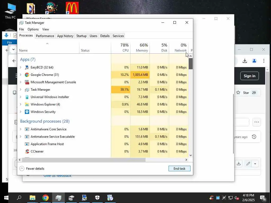Screen dimensions: 271x203
Task: Click the Universal Windows Installer icon
Action: point(27,97)
